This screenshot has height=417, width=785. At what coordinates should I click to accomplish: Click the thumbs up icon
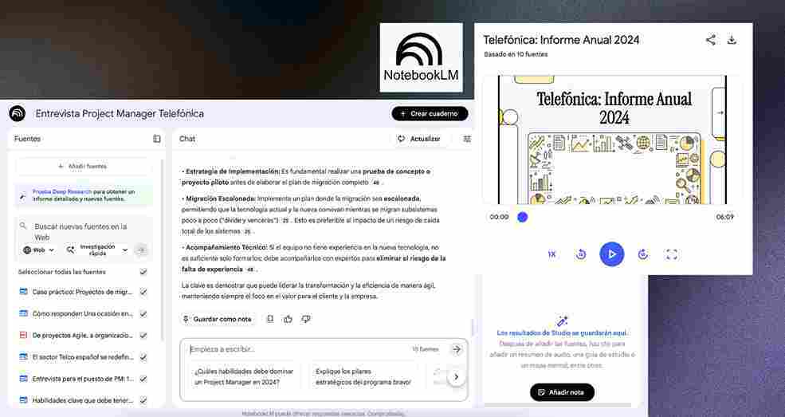click(x=288, y=319)
